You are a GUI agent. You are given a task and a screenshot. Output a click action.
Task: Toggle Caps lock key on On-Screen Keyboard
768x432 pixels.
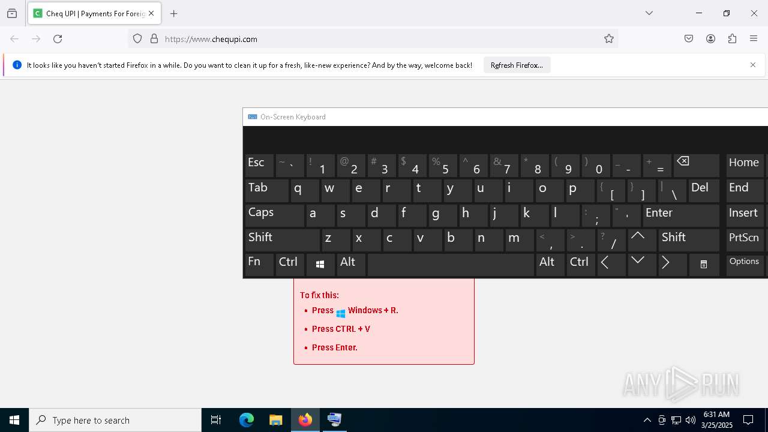pos(274,215)
